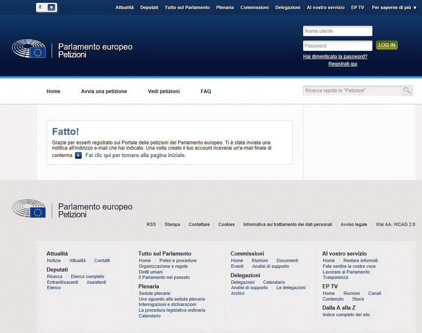This screenshot has height=333, width=422.
Task: Click 'Diritti umani' footer link
Action: pyautogui.click(x=151, y=272)
